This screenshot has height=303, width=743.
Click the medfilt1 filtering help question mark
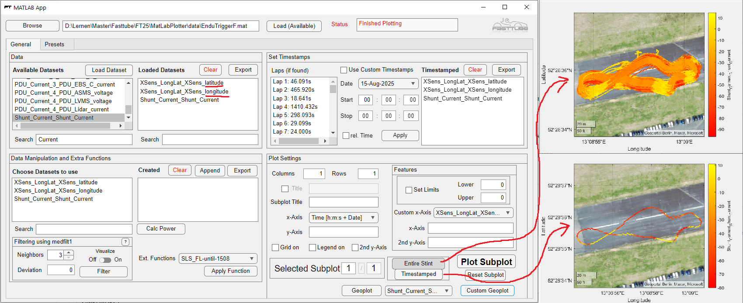tap(125, 242)
